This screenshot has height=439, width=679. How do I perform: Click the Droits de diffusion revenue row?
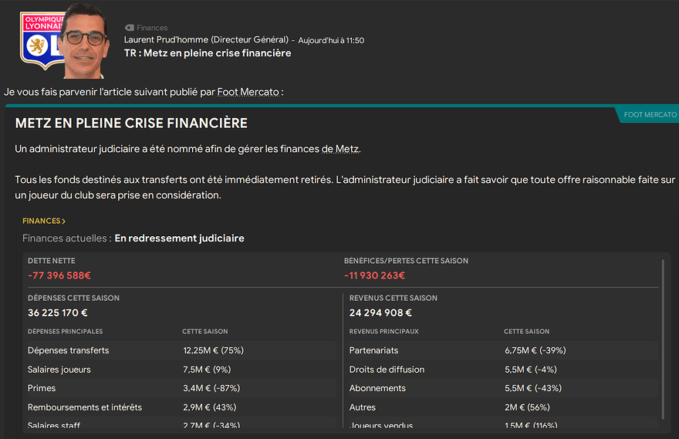click(x=503, y=370)
